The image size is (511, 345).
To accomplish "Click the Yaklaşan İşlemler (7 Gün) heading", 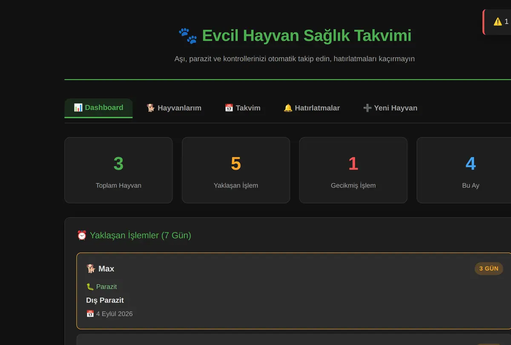I will tap(141, 235).
